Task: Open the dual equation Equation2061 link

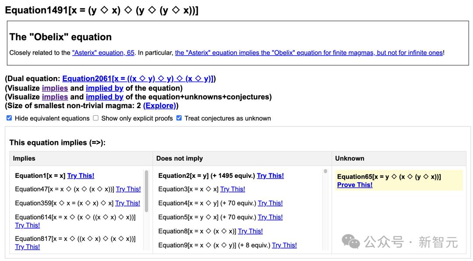Action: tap(138, 79)
